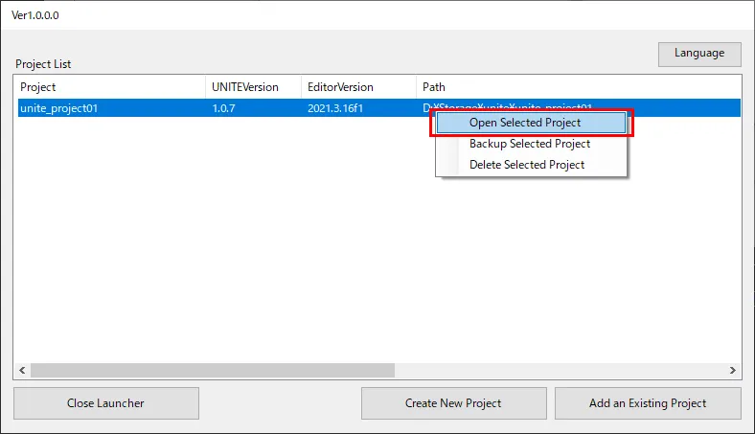This screenshot has height=434, width=755.
Task: Click the 1.0.7 UNITE version cell
Action: point(222,108)
